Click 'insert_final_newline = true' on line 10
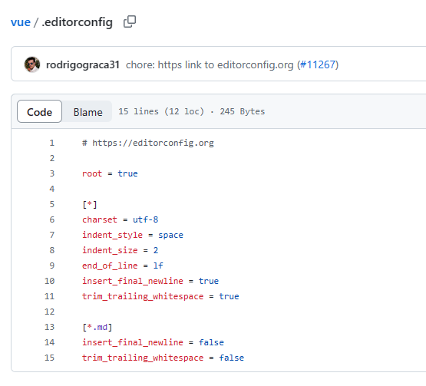This screenshot has width=426, height=386. (150, 281)
